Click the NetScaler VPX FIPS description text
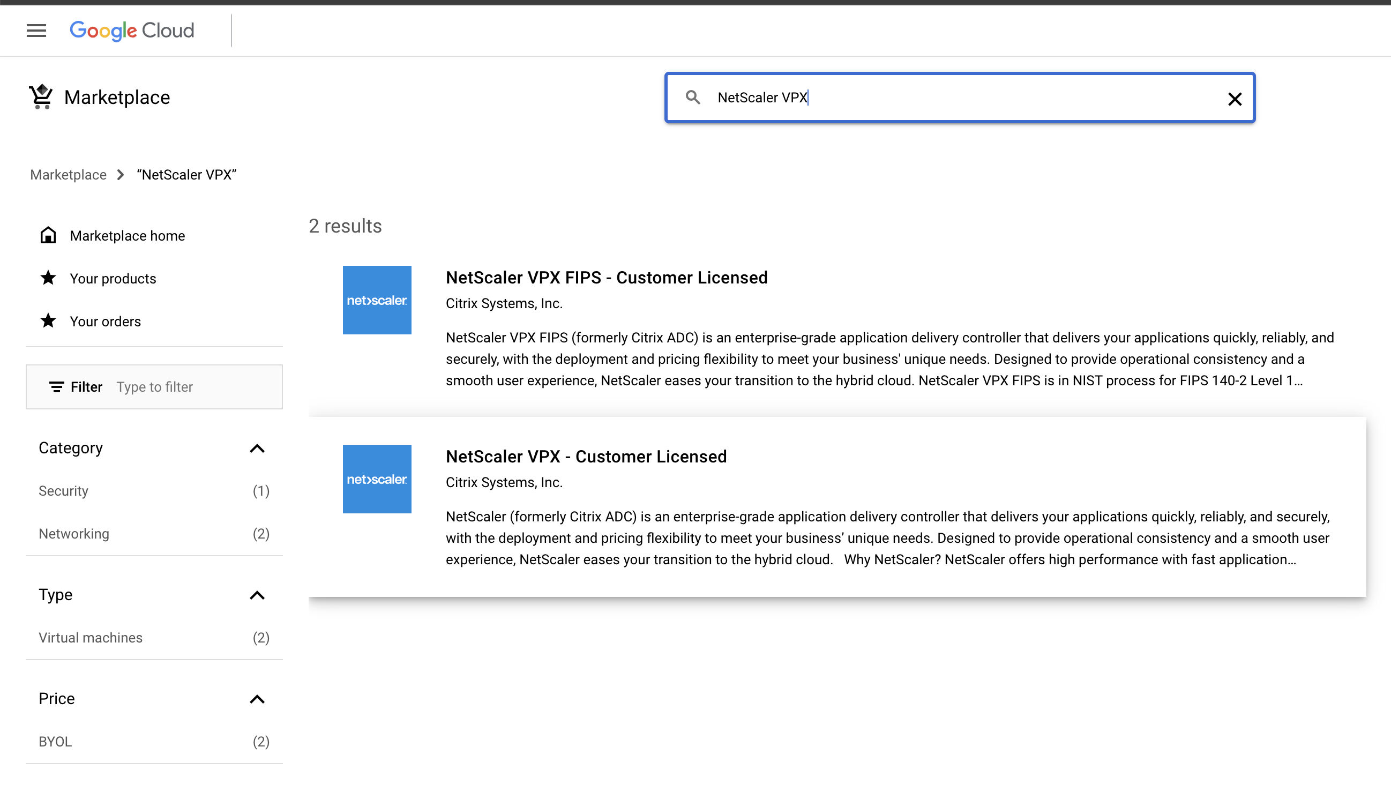Viewport: 1391px width, 792px height. tap(889, 359)
